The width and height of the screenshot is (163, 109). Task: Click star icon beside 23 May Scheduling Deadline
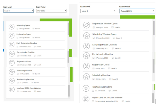point(87,77)
